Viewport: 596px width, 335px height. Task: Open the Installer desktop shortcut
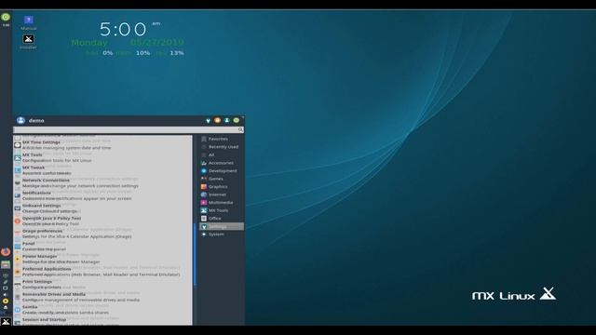click(x=29, y=42)
